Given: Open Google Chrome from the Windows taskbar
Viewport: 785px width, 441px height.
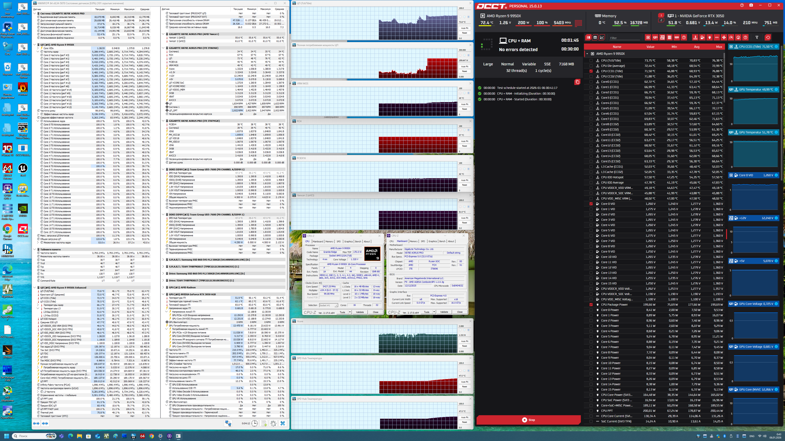Looking at the screenshot, I should [152, 436].
